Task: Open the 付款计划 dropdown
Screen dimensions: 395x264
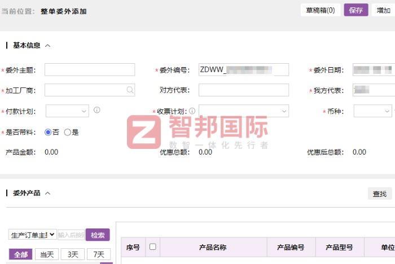Action: pyautogui.click(x=67, y=111)
